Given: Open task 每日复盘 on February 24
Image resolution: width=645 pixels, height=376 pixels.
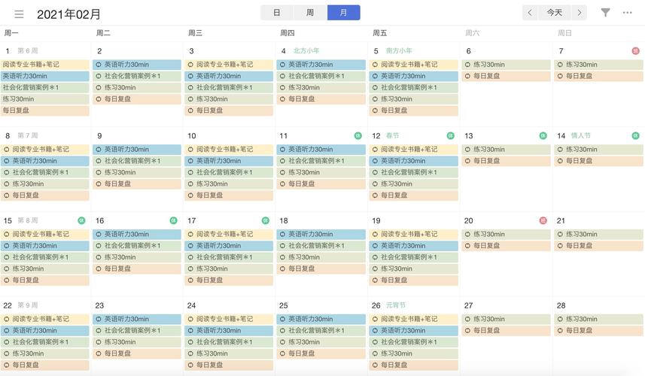Looking at the screenshot, I should tap(229, 365).
